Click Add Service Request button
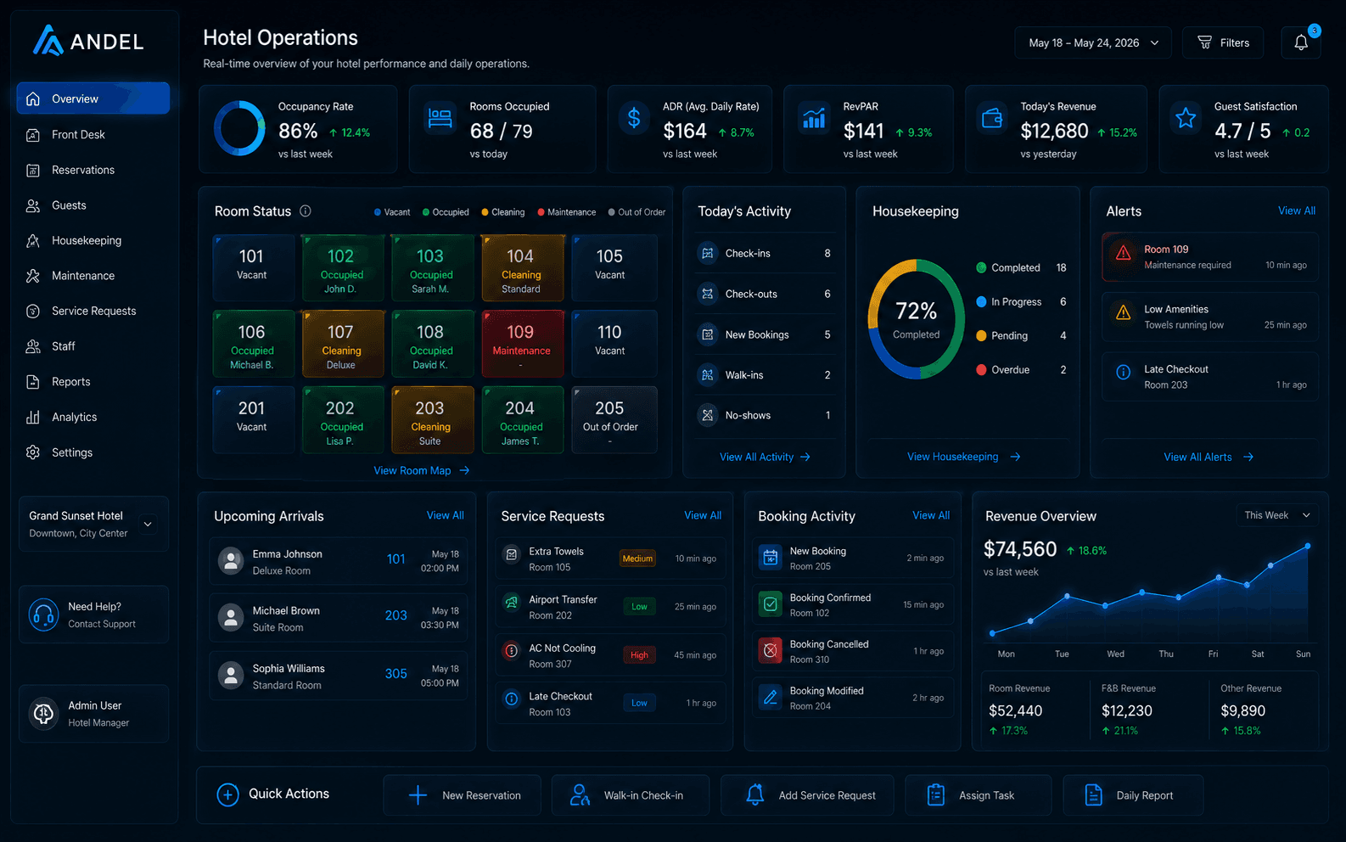The width and height of the screenshot is (1346, 842). (x=807, y=795)
